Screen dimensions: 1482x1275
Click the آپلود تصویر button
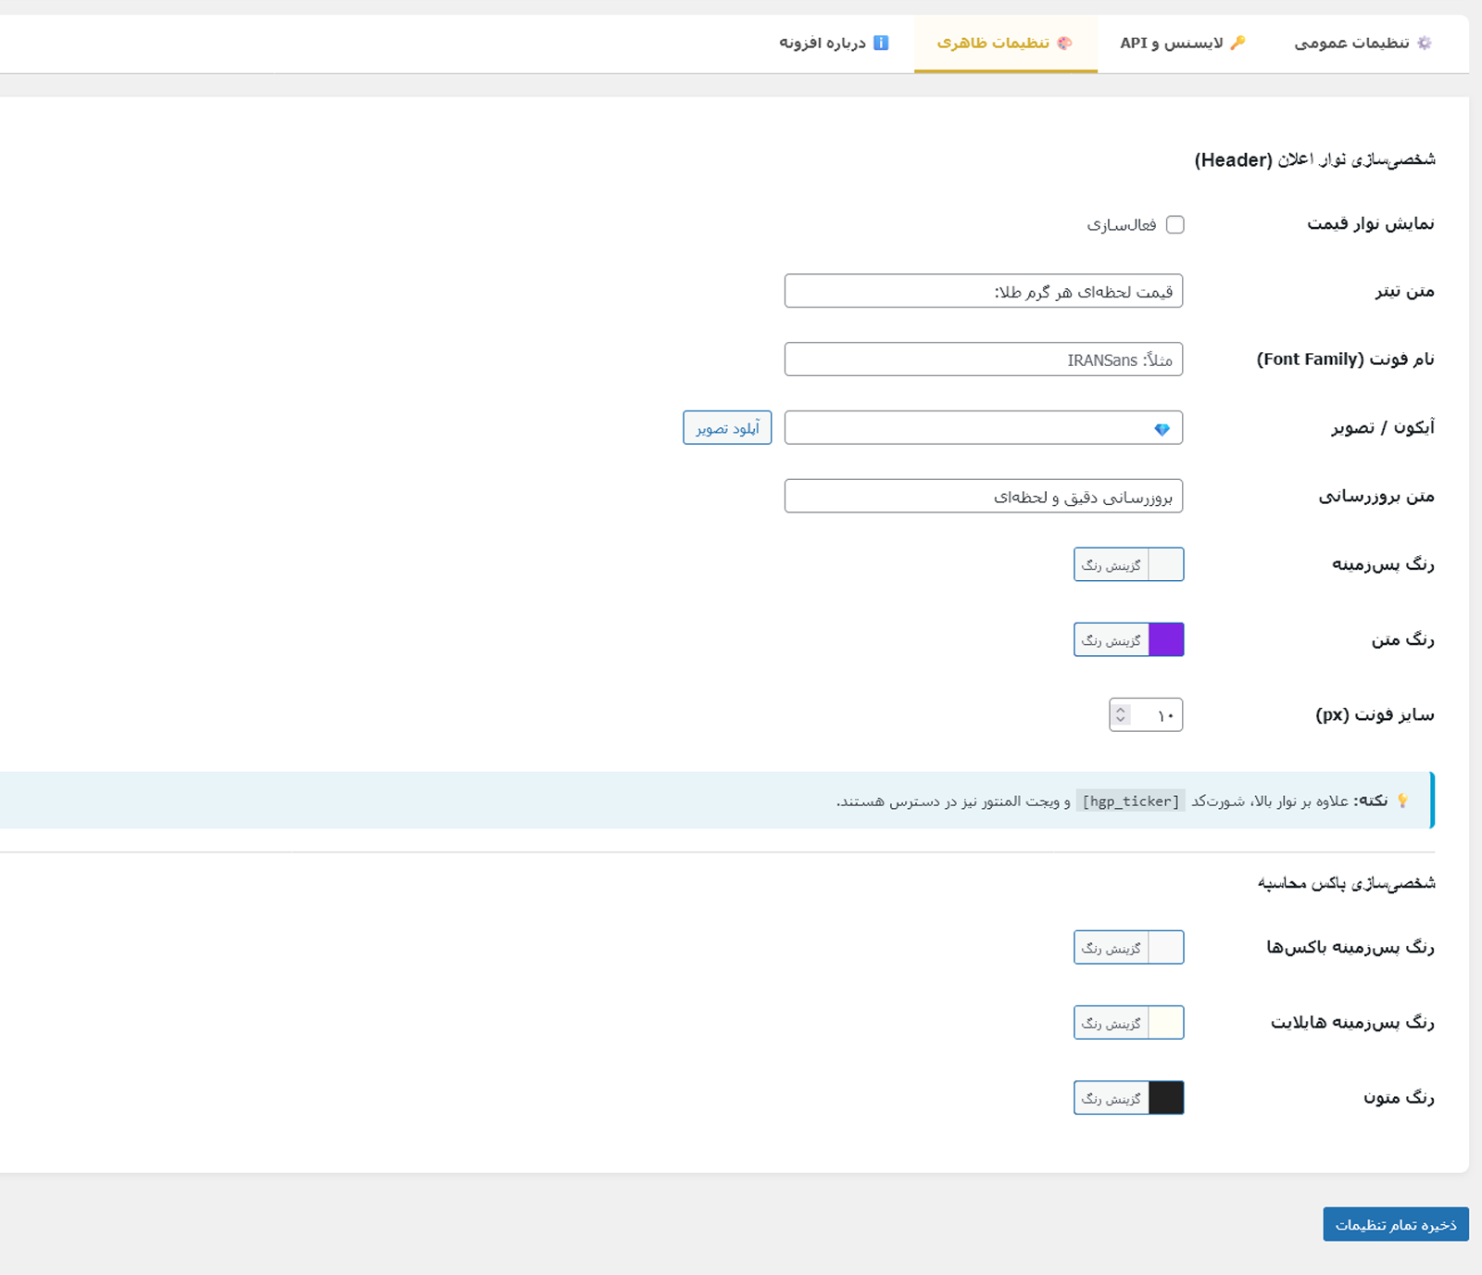click(x=727, y=428)
